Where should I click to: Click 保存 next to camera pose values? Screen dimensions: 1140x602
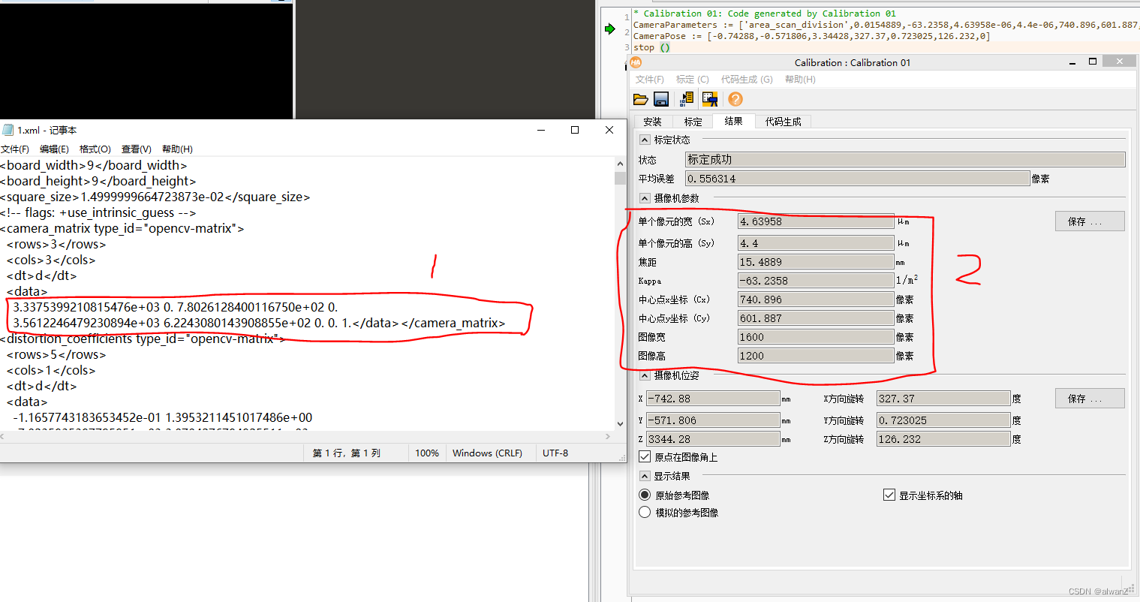point(1089,398)
